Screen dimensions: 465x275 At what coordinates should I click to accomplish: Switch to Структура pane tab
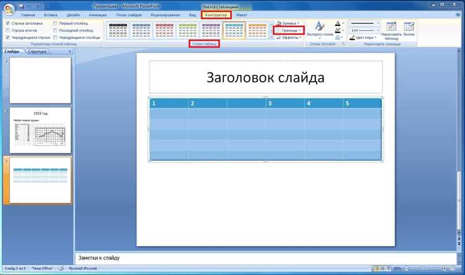37,51
